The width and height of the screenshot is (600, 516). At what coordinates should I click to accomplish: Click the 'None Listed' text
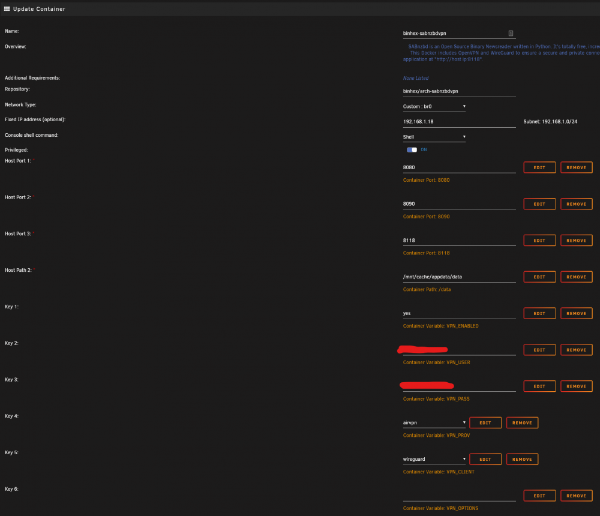pos(416,78)
